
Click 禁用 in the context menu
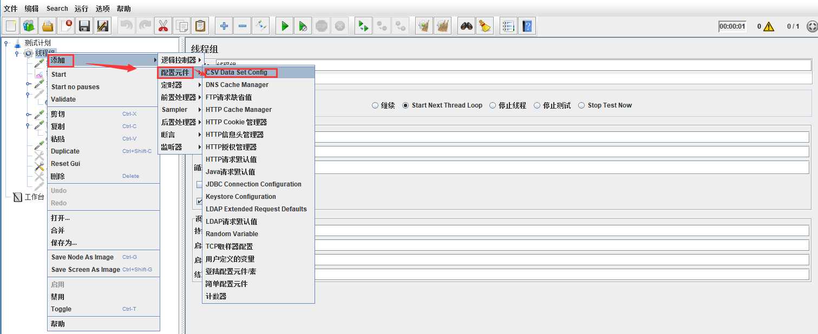point(103,297)
